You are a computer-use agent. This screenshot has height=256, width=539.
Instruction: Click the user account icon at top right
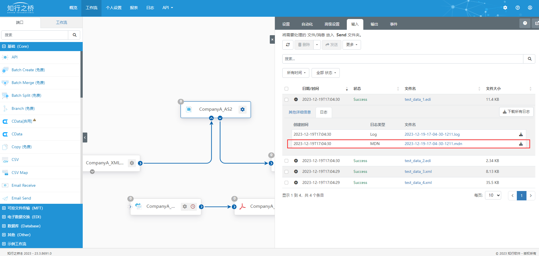530,8
